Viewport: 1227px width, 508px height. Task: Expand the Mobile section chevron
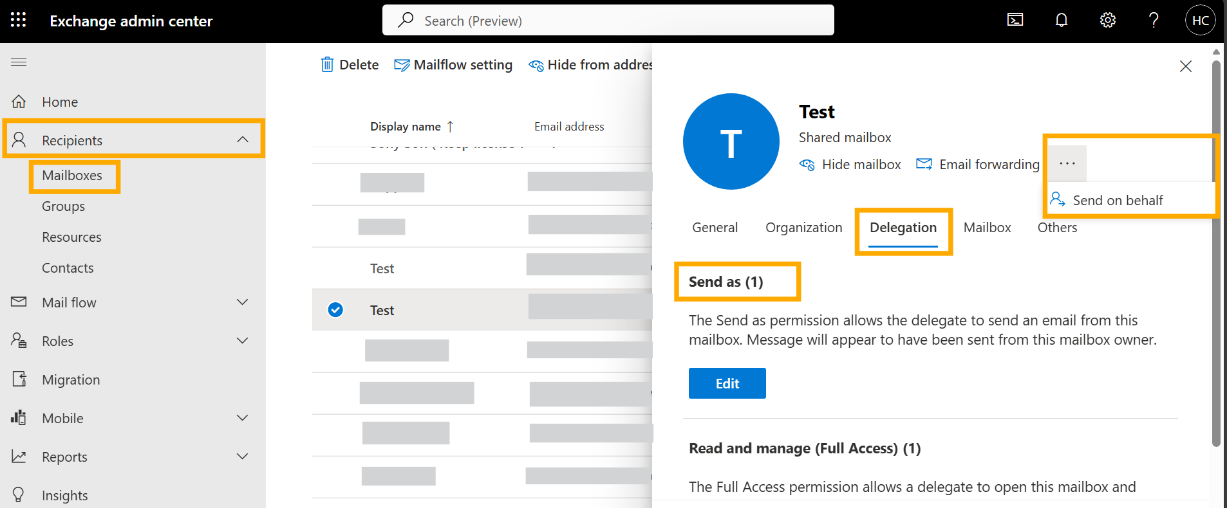tap(243, 417)
